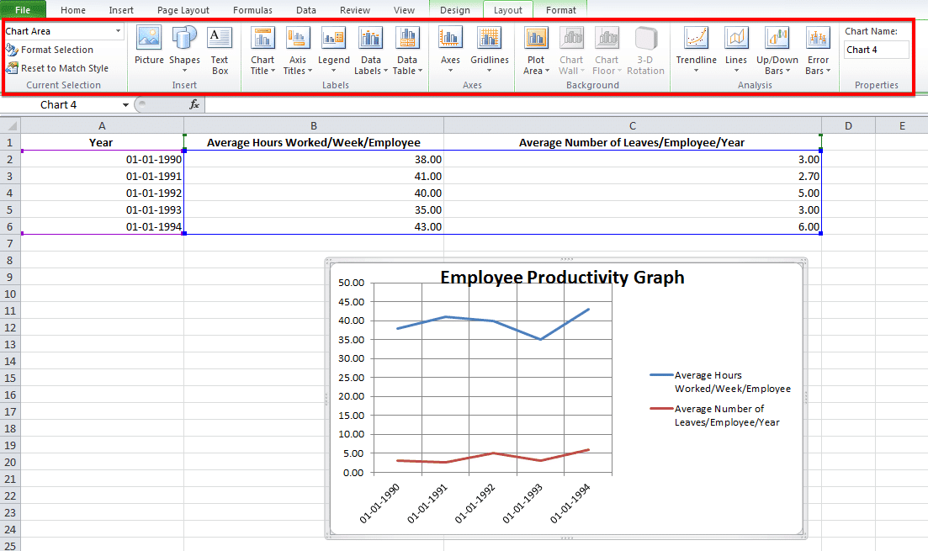Select the 50.00 vertical axis label
The height and width of the screenshot is (551, 928).
(352, 283)
